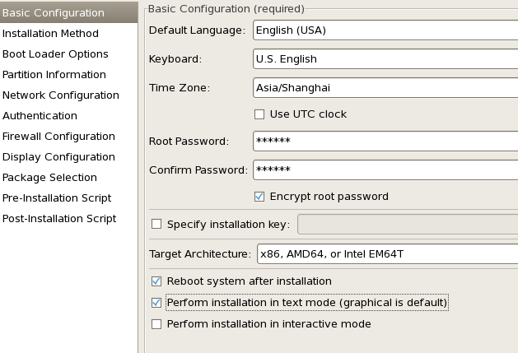Open Boot Loader Options section
The width and height of the screenshot is (518, 353).
(68, 53)
